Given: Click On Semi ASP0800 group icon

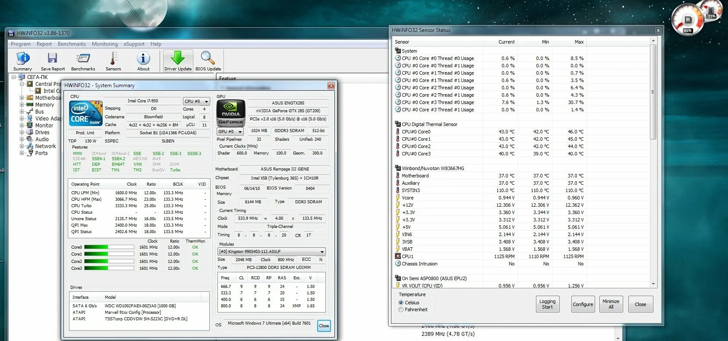Looking at the screenshot, I should click(x=398, y=278).
